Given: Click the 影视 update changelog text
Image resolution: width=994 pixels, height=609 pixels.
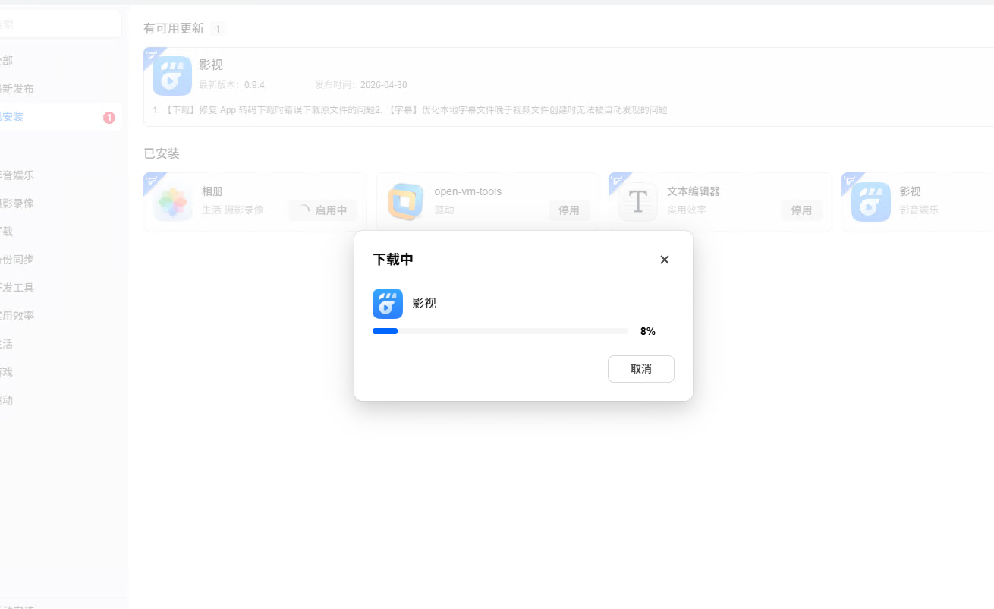Looking at the screenshot, I should [x=410, y=110].
